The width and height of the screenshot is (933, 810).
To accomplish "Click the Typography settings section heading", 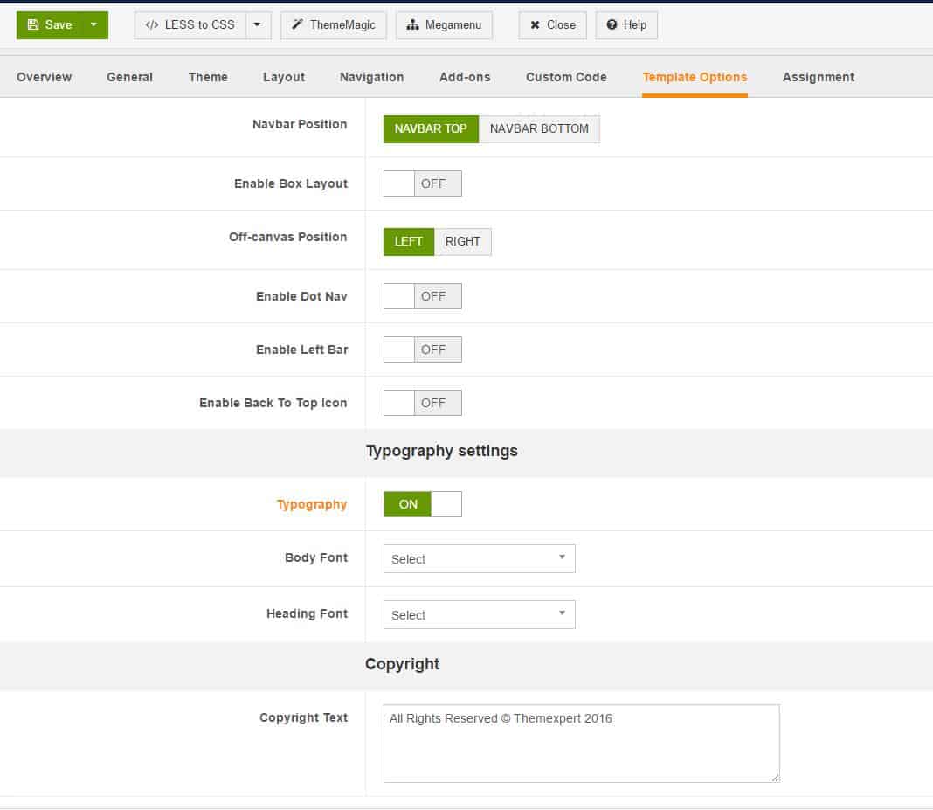I will (441, 451).
